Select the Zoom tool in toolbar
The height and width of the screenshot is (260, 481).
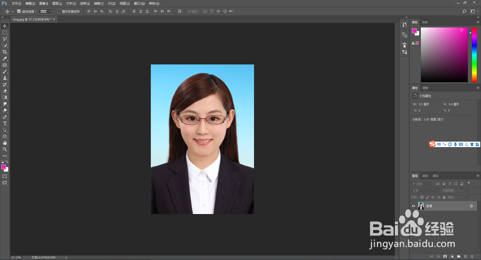5,150
